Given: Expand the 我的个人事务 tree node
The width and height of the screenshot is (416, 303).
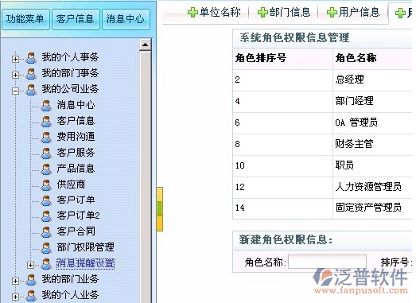Looking at the screenshot, I should coord(15,59).
